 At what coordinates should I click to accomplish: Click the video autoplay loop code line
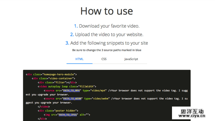pyautogui.click(x=67, y=86)
